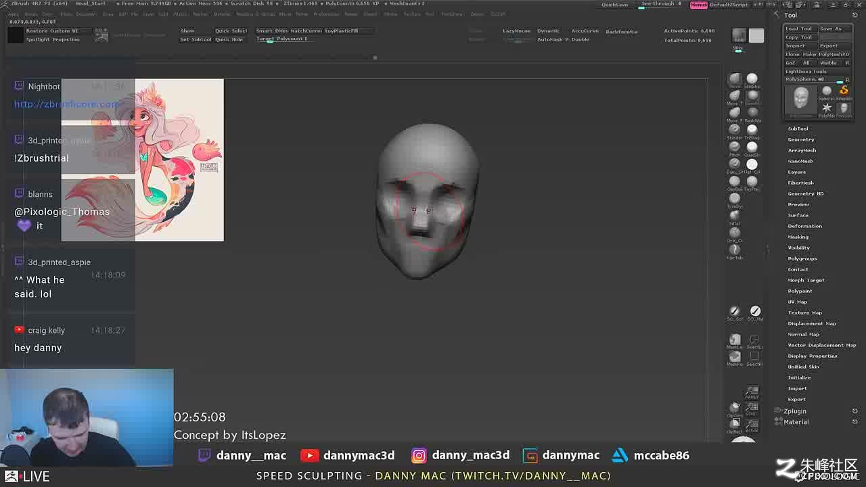Click the white color swatch at top
866x487 pixels.
pyautogui.click(x=756, y=35)
